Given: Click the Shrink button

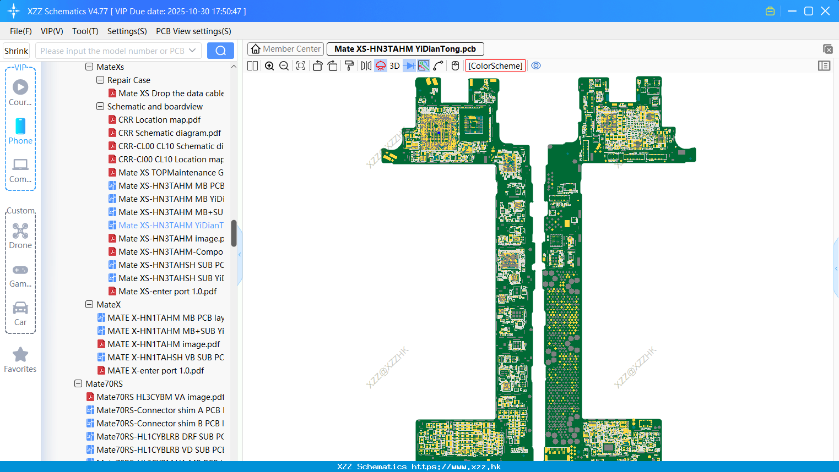Looking at the screenshot, I should tap(17, 51).
